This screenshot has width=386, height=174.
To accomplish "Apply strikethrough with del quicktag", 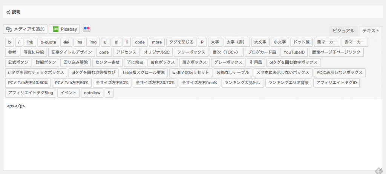I will click(66, 42).
